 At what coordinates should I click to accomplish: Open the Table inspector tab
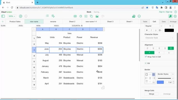pyautogui.click(x=145, y=22)
